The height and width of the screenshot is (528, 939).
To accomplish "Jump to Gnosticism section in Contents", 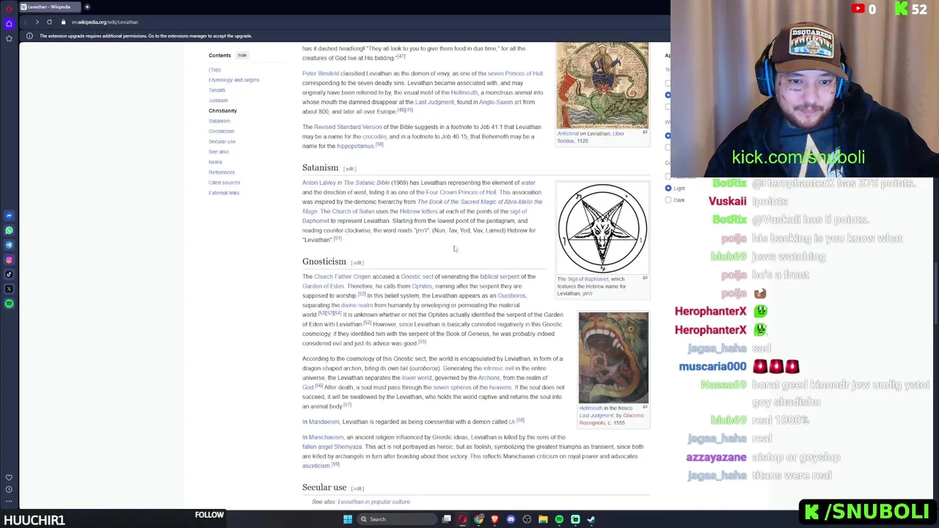I will coord(221,131).
